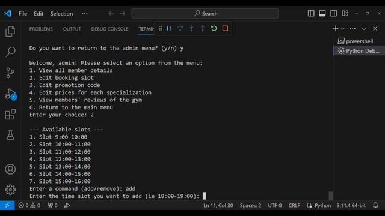Open the File menu

(x=23, y=14)
